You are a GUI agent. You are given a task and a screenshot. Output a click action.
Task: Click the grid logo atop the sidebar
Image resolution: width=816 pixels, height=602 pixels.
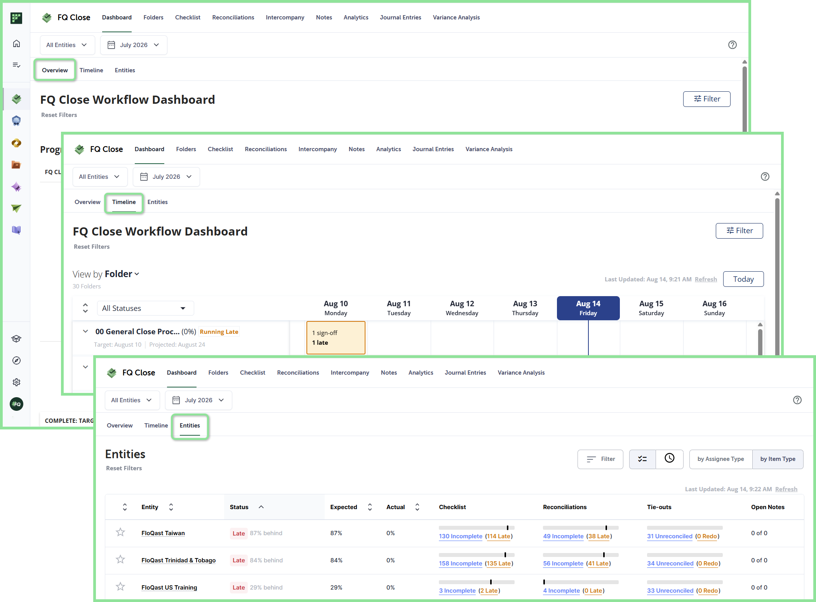point(16,18)
